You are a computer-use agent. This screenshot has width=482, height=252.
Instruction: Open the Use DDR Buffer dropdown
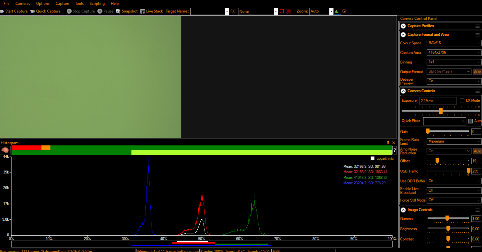(x=454, y=181)
